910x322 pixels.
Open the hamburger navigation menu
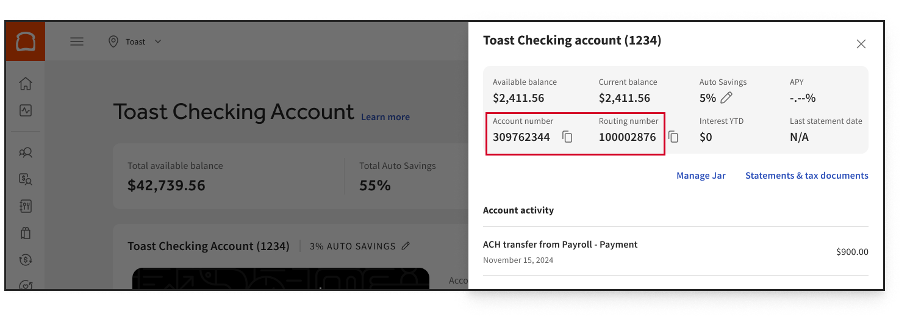[x=77, y=41]
